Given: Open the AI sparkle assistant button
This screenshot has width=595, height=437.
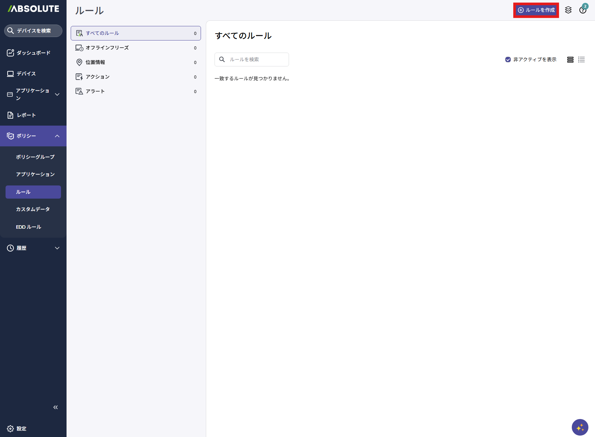Looking at the screenshot, I should [580, 427].
